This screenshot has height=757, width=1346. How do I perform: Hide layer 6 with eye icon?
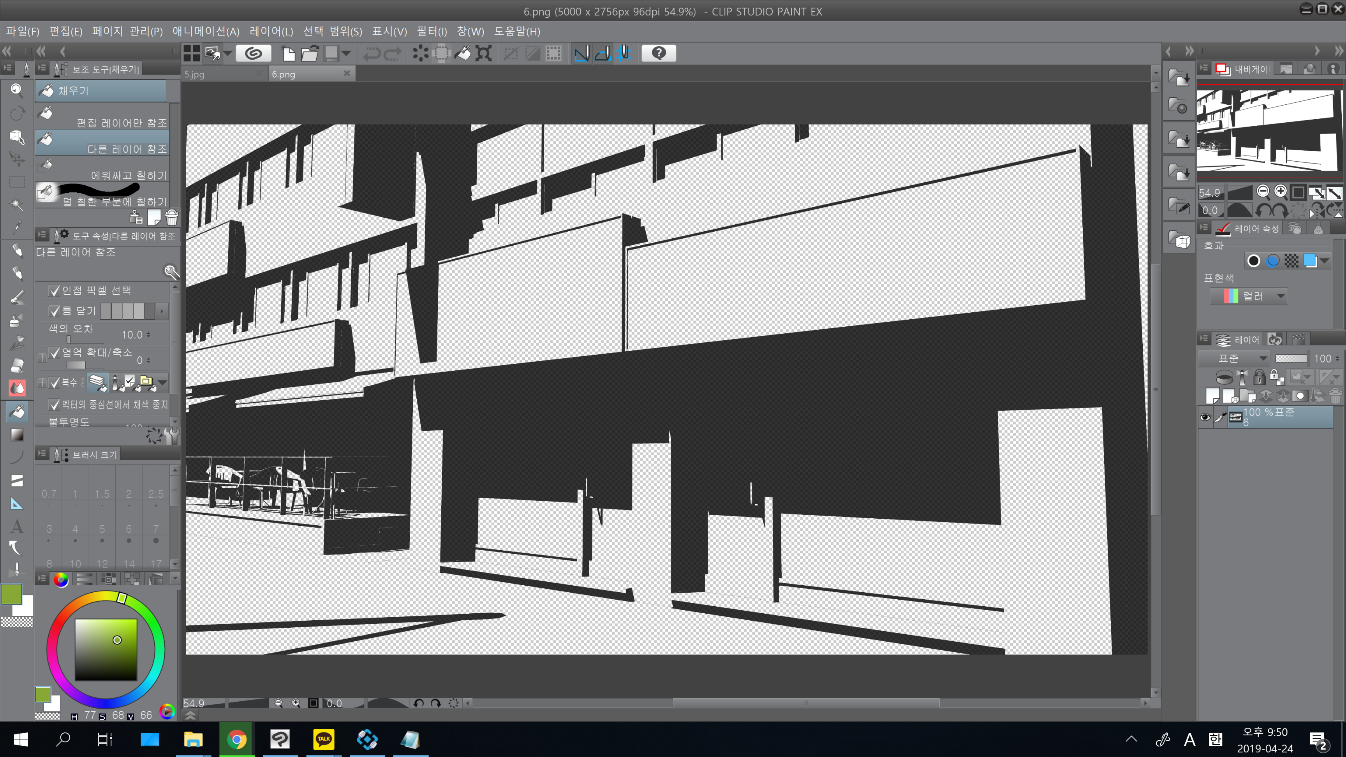1205,417
